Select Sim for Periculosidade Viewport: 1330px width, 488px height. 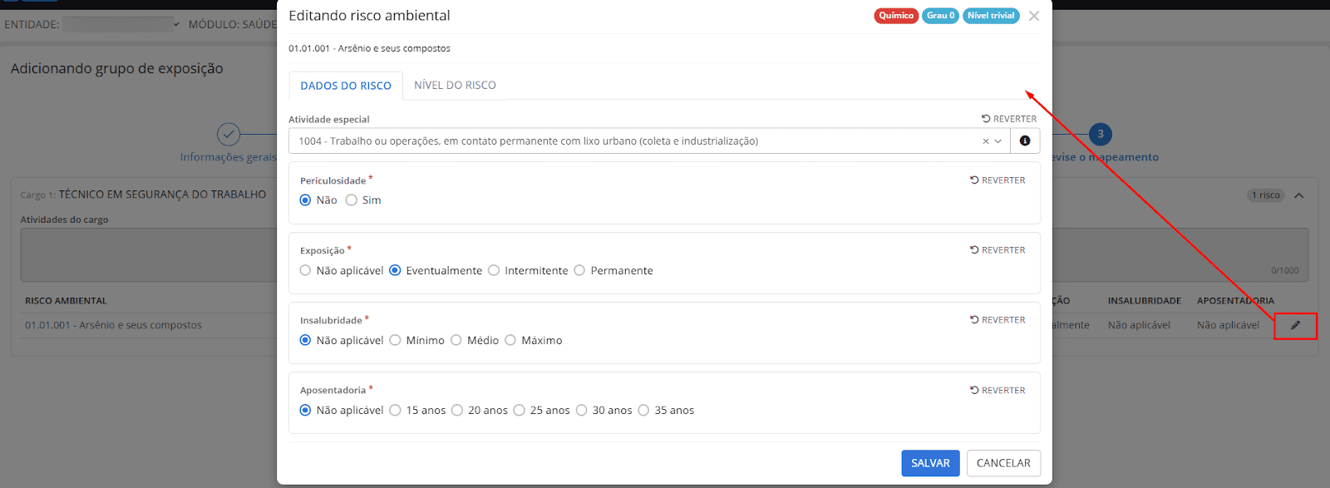click(352, 200)
